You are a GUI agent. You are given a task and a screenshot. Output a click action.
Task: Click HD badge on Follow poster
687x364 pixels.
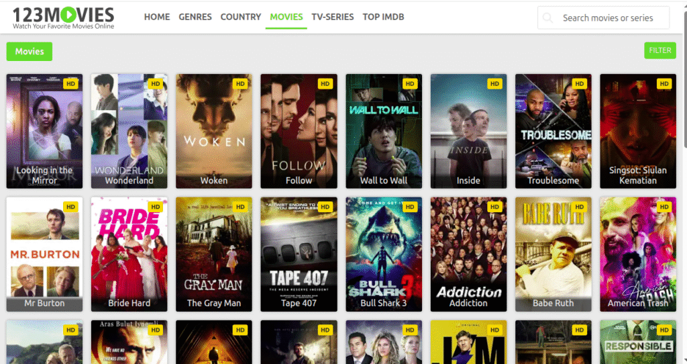[x=325, y=84]
